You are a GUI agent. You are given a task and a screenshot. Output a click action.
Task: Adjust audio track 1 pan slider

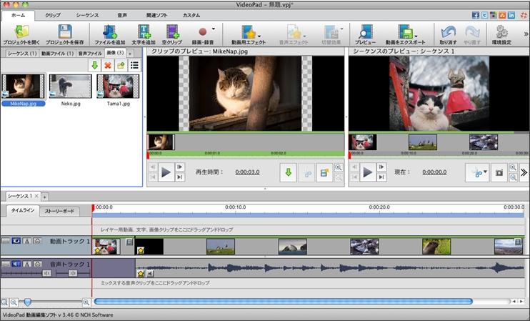(72, 273)
